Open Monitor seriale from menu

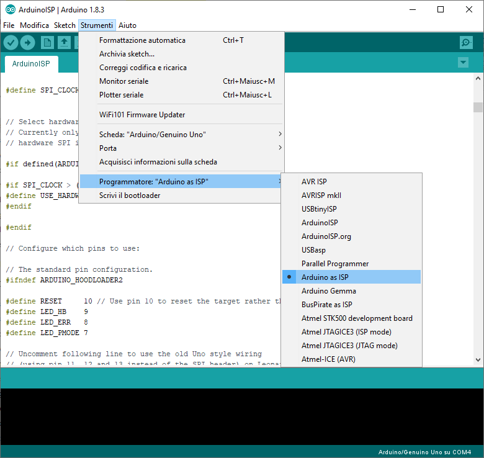[181, 81]
